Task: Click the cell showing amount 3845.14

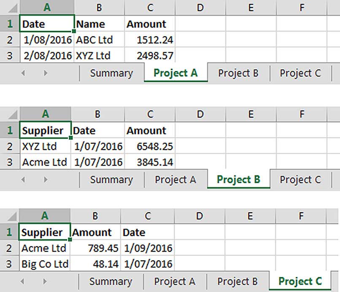Action: 150,162
